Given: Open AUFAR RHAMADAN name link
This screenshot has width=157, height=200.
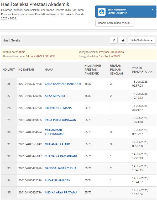Looking at the screenshot, I should coord(57,180).
